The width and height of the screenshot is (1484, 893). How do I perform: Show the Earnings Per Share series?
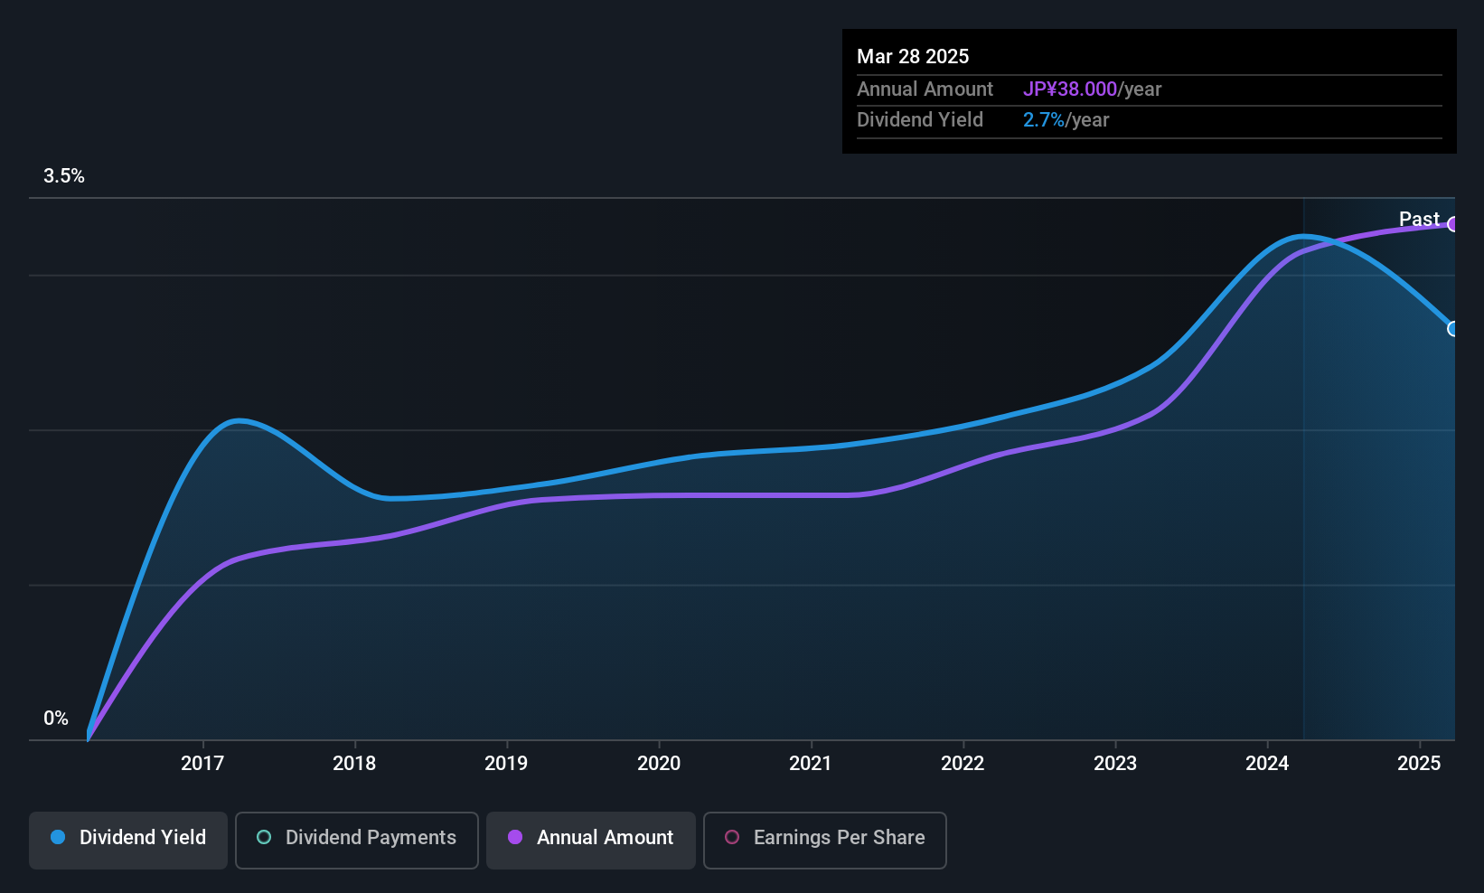coord(839,837)
